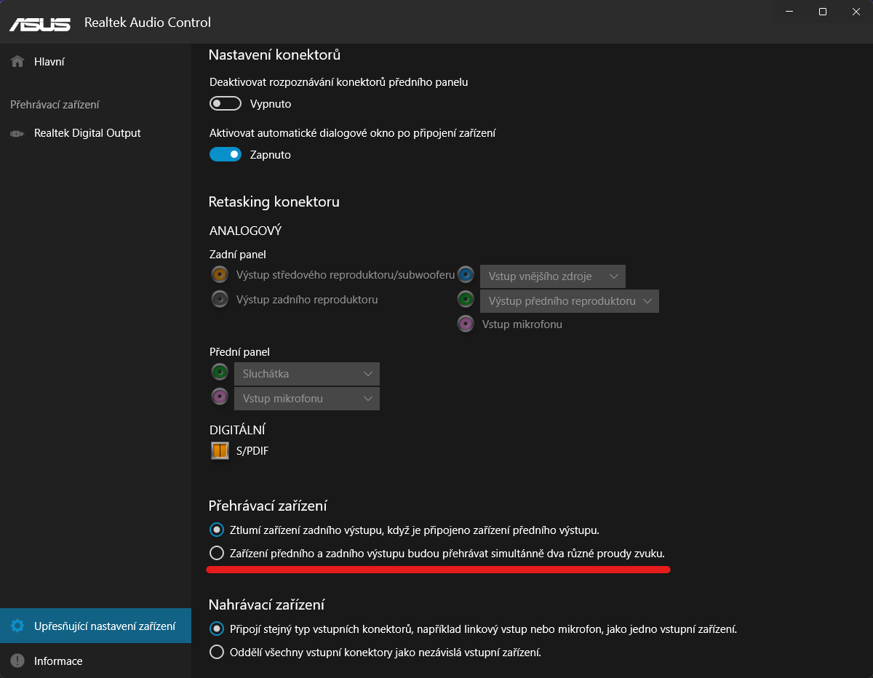Click the orange S/PDIF digital connector icon

pos(220,451)
